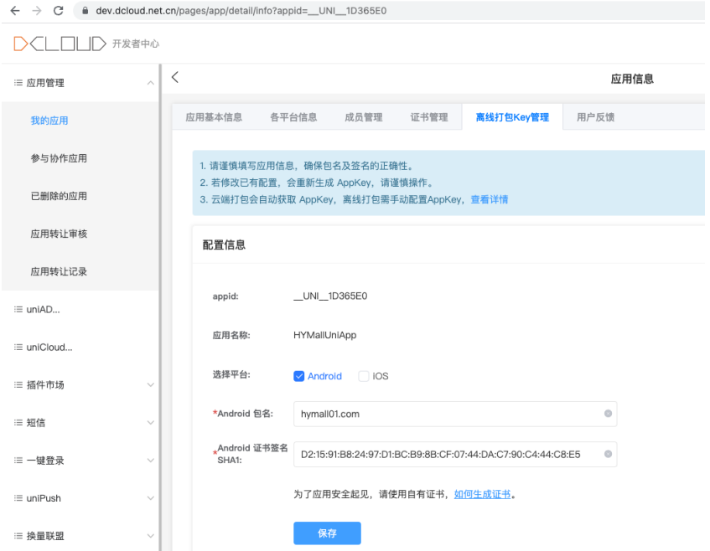Click the lock icon in address bar

pos(86,11)
